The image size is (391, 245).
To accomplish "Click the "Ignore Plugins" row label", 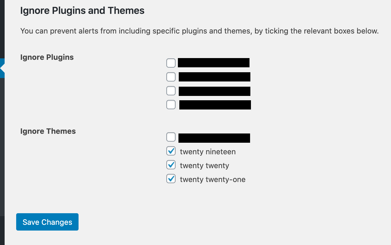I will [x=47, y=57].
